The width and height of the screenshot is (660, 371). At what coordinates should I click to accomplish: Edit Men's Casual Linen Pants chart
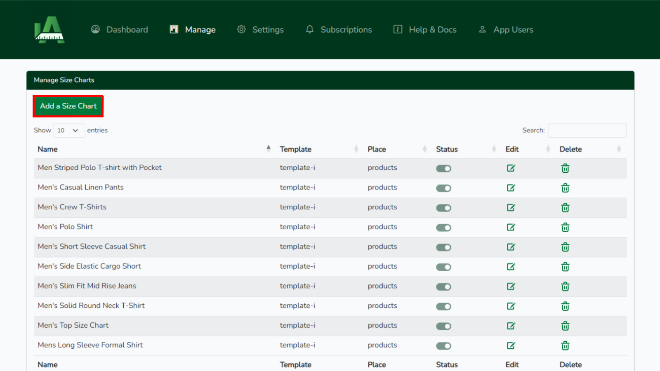[x=511, y=188]
